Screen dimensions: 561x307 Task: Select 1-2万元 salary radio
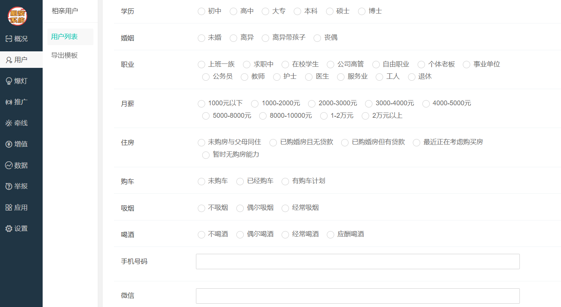coord(324,116)
